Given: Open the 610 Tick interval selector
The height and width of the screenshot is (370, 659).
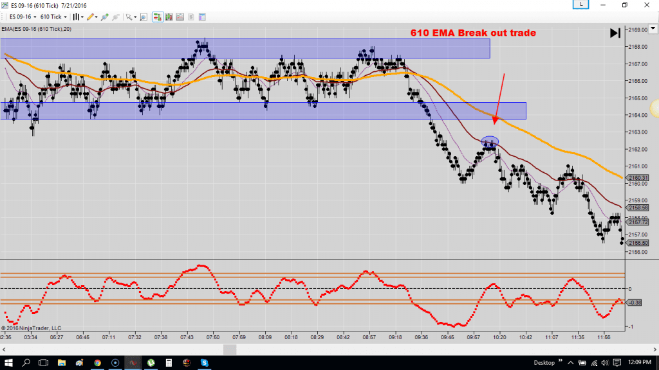Looking at the screenshot, I should (x=53, y=17).
